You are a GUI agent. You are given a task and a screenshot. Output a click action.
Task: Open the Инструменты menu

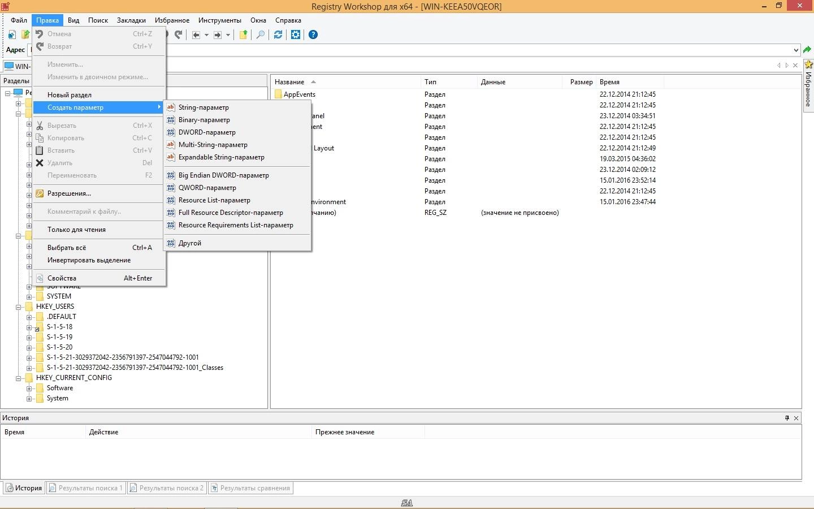click(220, 20)
